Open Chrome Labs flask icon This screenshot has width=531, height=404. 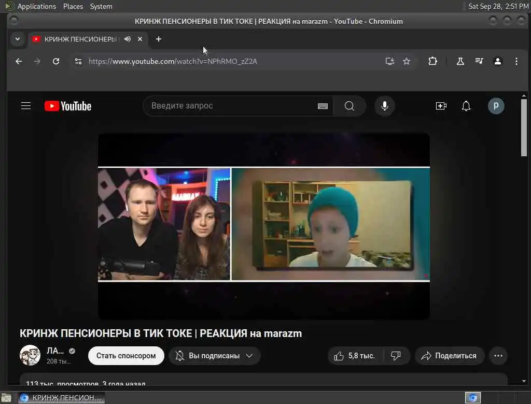[460, 61]
